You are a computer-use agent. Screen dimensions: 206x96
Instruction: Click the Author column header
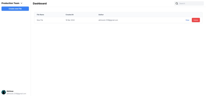click(x=101, y=15)
